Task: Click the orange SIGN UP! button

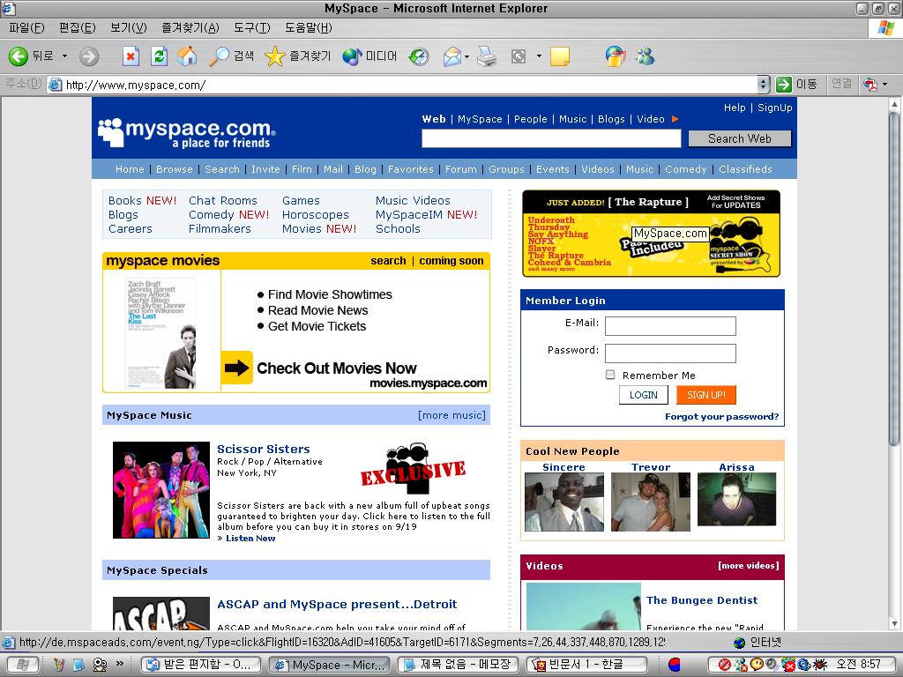Action: [706, 395]
